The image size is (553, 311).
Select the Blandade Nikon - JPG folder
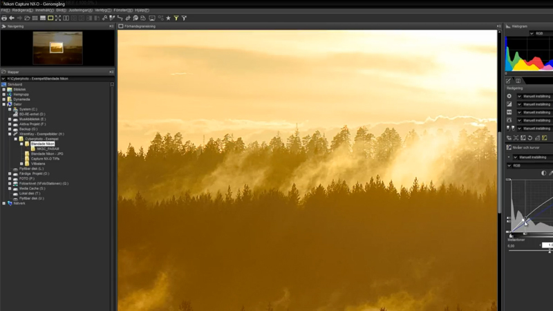tap(46, 153)
